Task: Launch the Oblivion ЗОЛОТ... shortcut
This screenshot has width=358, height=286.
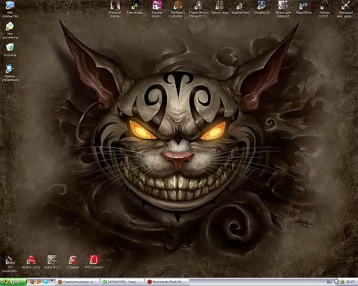Action: click(x=324, y=9)
